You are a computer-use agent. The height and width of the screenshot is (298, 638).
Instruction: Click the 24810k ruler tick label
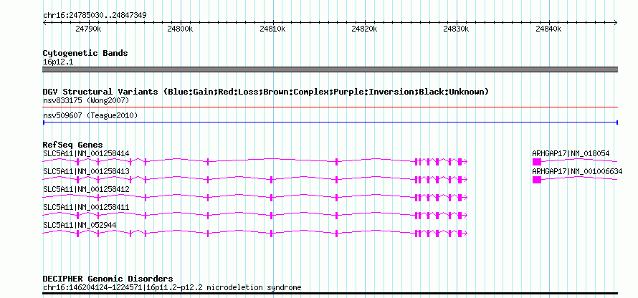click(272, 29)
